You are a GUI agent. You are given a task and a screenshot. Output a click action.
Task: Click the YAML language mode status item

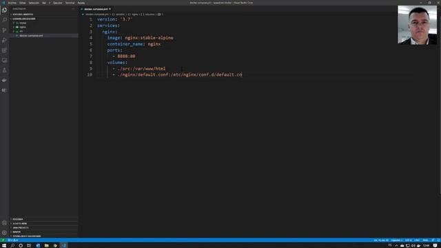pyautogui.click(x=426, y=240)
